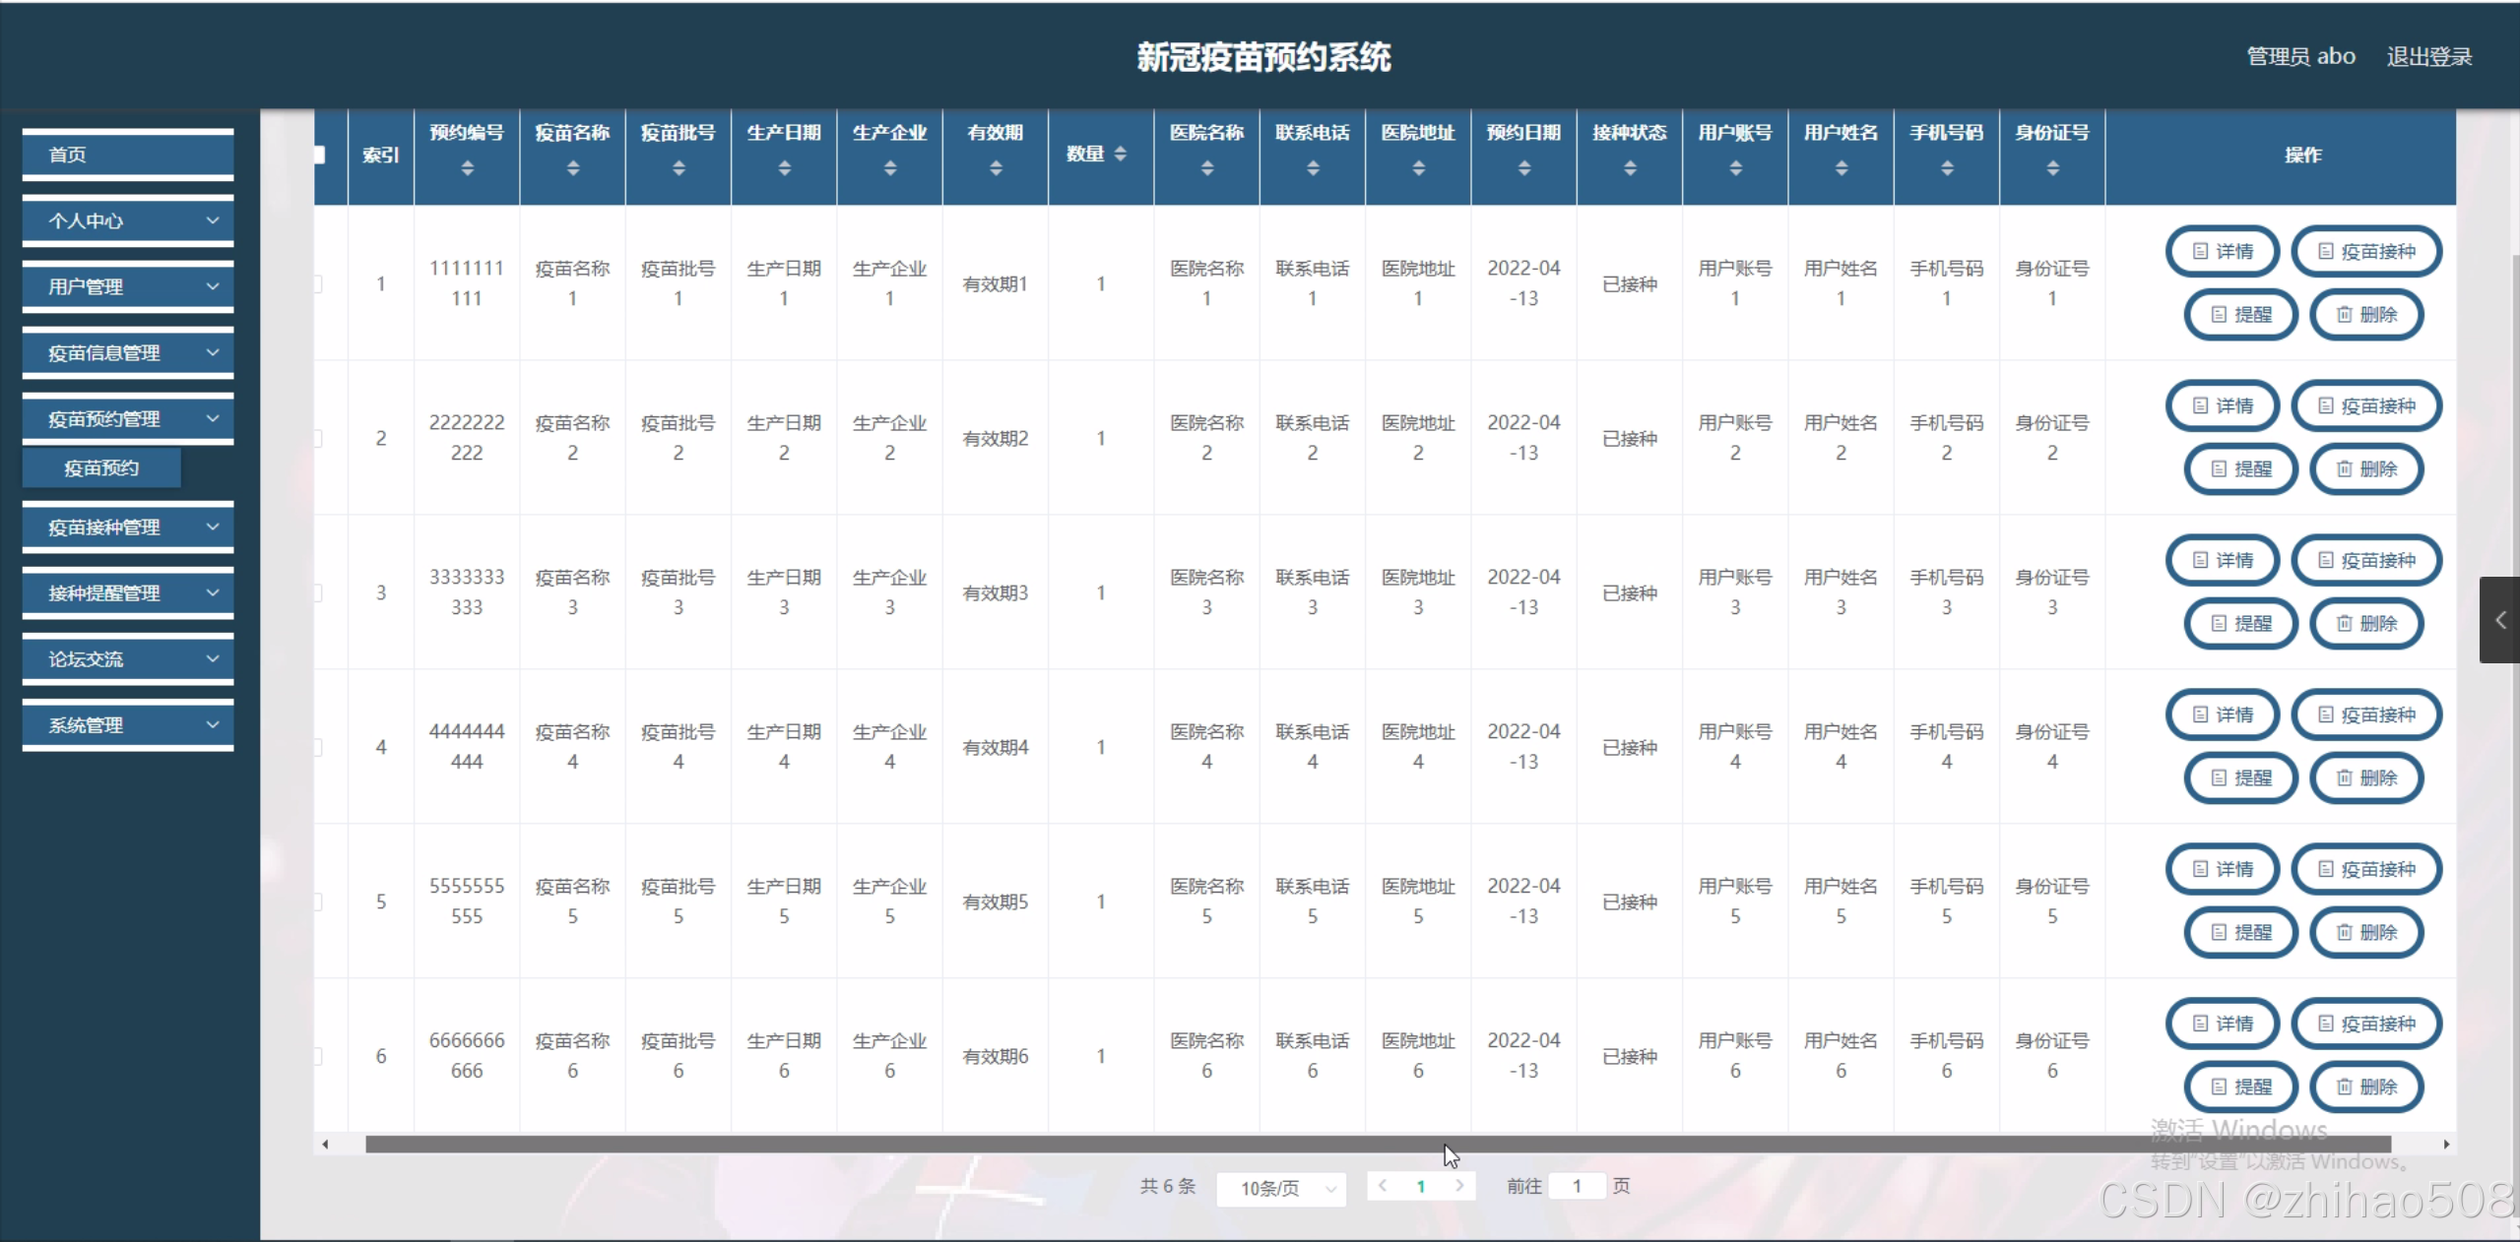Click sort icon under 预约日期 header
The height and width of the screenshot is (1242, 2520).
(x=1523, y=168)
